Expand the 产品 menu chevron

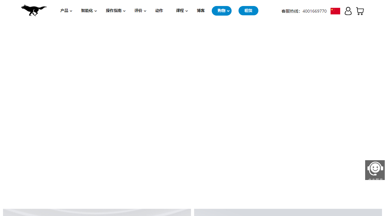71,11
